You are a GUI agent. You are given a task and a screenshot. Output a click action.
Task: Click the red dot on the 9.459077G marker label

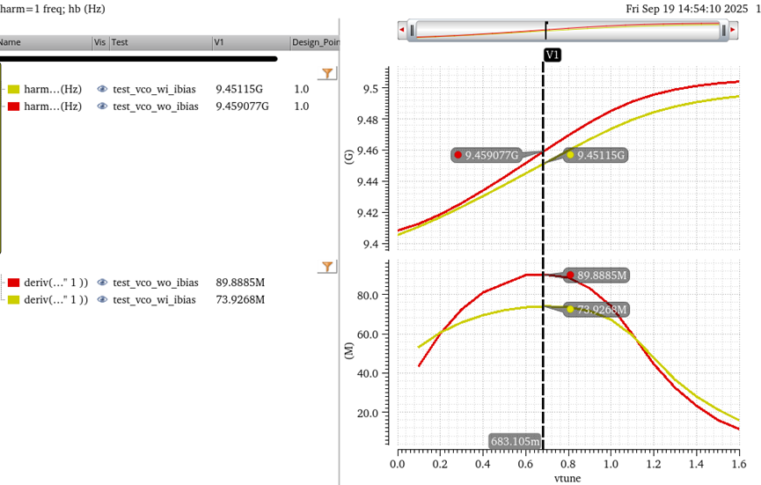(458, 155)
